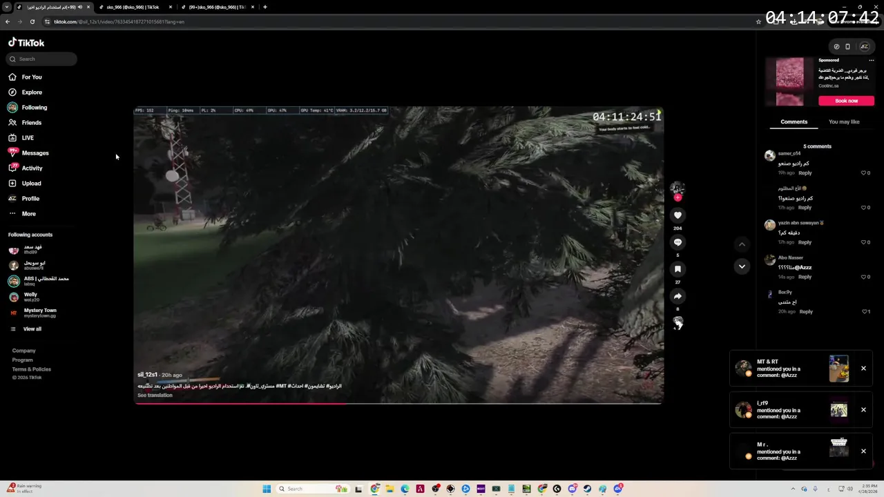Screen dimensions: 884x497
Task: Switch to the Comments tab
Action: 794,122
